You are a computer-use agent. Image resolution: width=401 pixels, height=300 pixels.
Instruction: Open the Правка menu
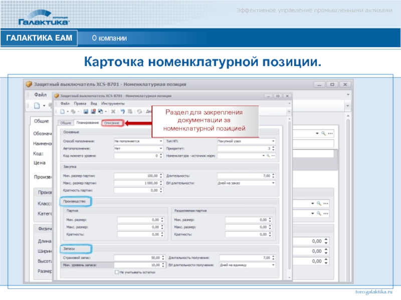tap(80, 103)
